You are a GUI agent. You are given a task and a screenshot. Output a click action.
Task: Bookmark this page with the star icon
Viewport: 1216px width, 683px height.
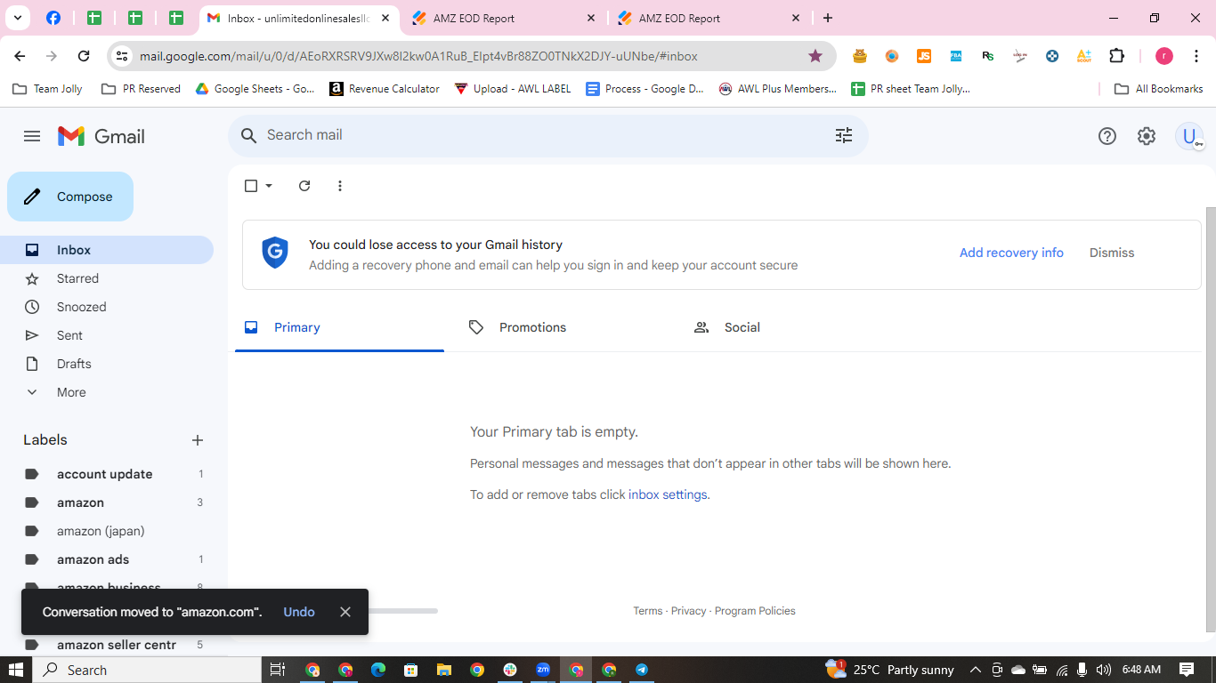[x=815, y=56]
